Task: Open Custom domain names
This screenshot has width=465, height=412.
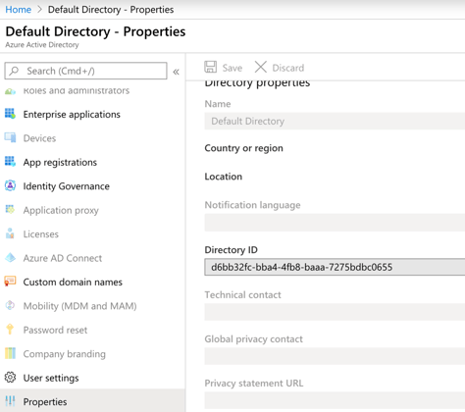Action: point(73,282)
